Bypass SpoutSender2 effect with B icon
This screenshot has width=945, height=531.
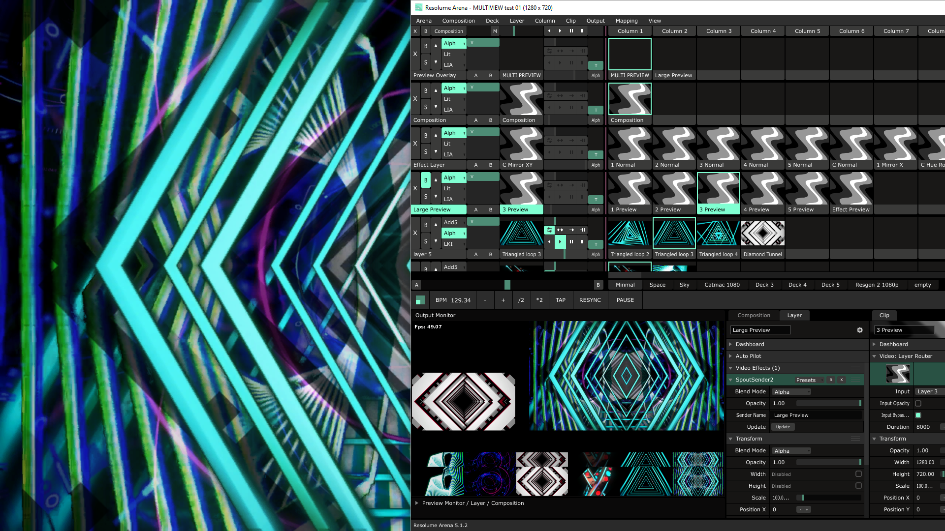(831, 380)
